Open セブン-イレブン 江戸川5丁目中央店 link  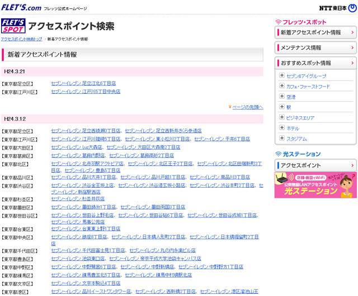86,92
